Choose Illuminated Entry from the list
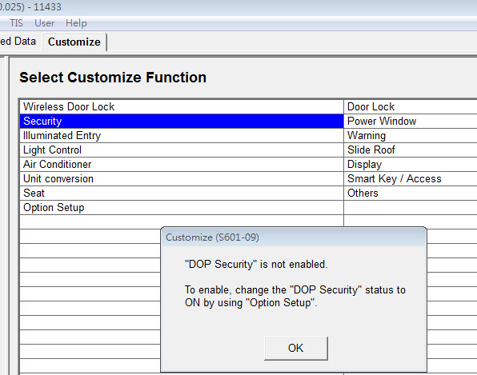Image resolution: width=477 pixels, height=375 pixels. pyautogui.click(x=182, y=136)
